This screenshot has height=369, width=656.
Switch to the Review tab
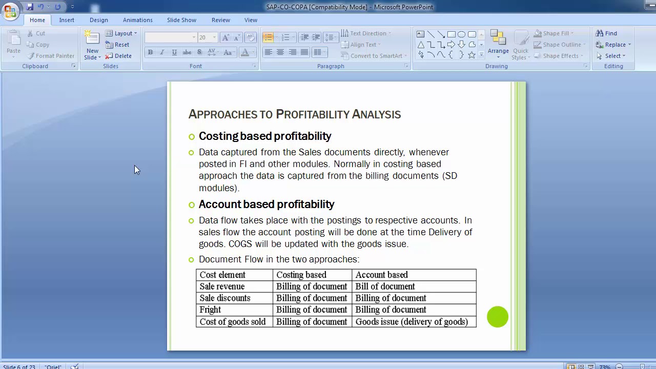(221, 20)
